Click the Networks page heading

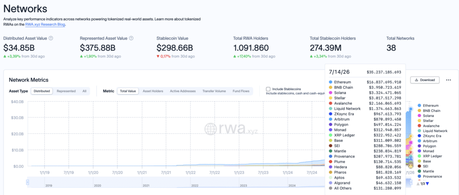pos(25,9)
